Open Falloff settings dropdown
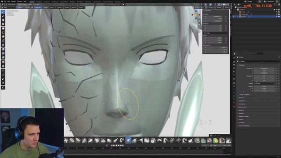This screenshot has height=158, width=281. pyautogui.click(x=74, y=7)
